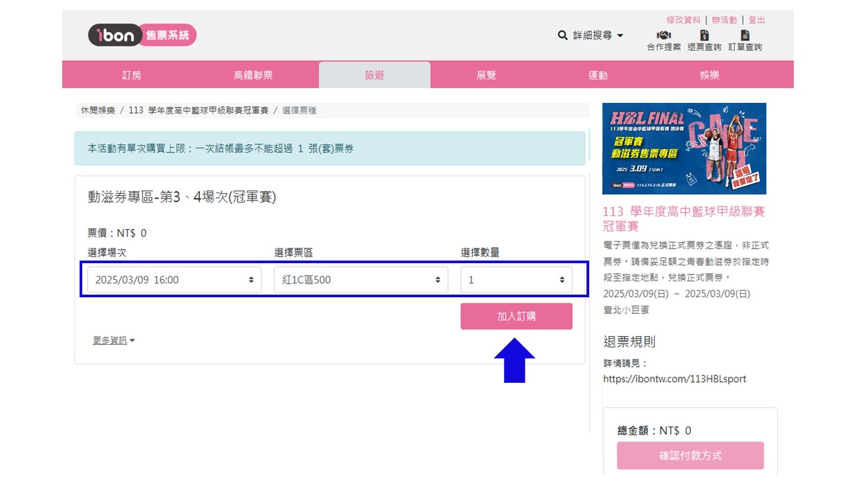Go to the 運動 tab
This screenshot has height=481, width=856.
coord(597,75)
